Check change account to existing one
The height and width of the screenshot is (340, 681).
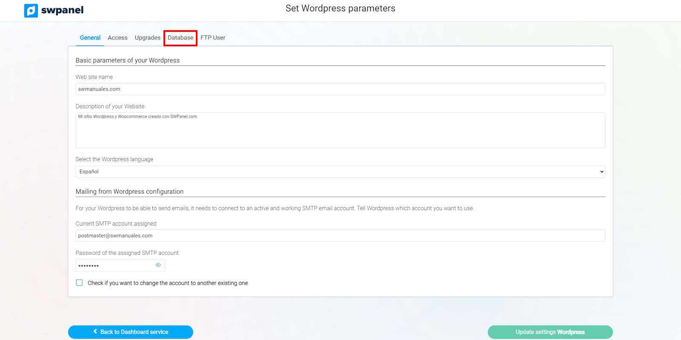[79, 283]
